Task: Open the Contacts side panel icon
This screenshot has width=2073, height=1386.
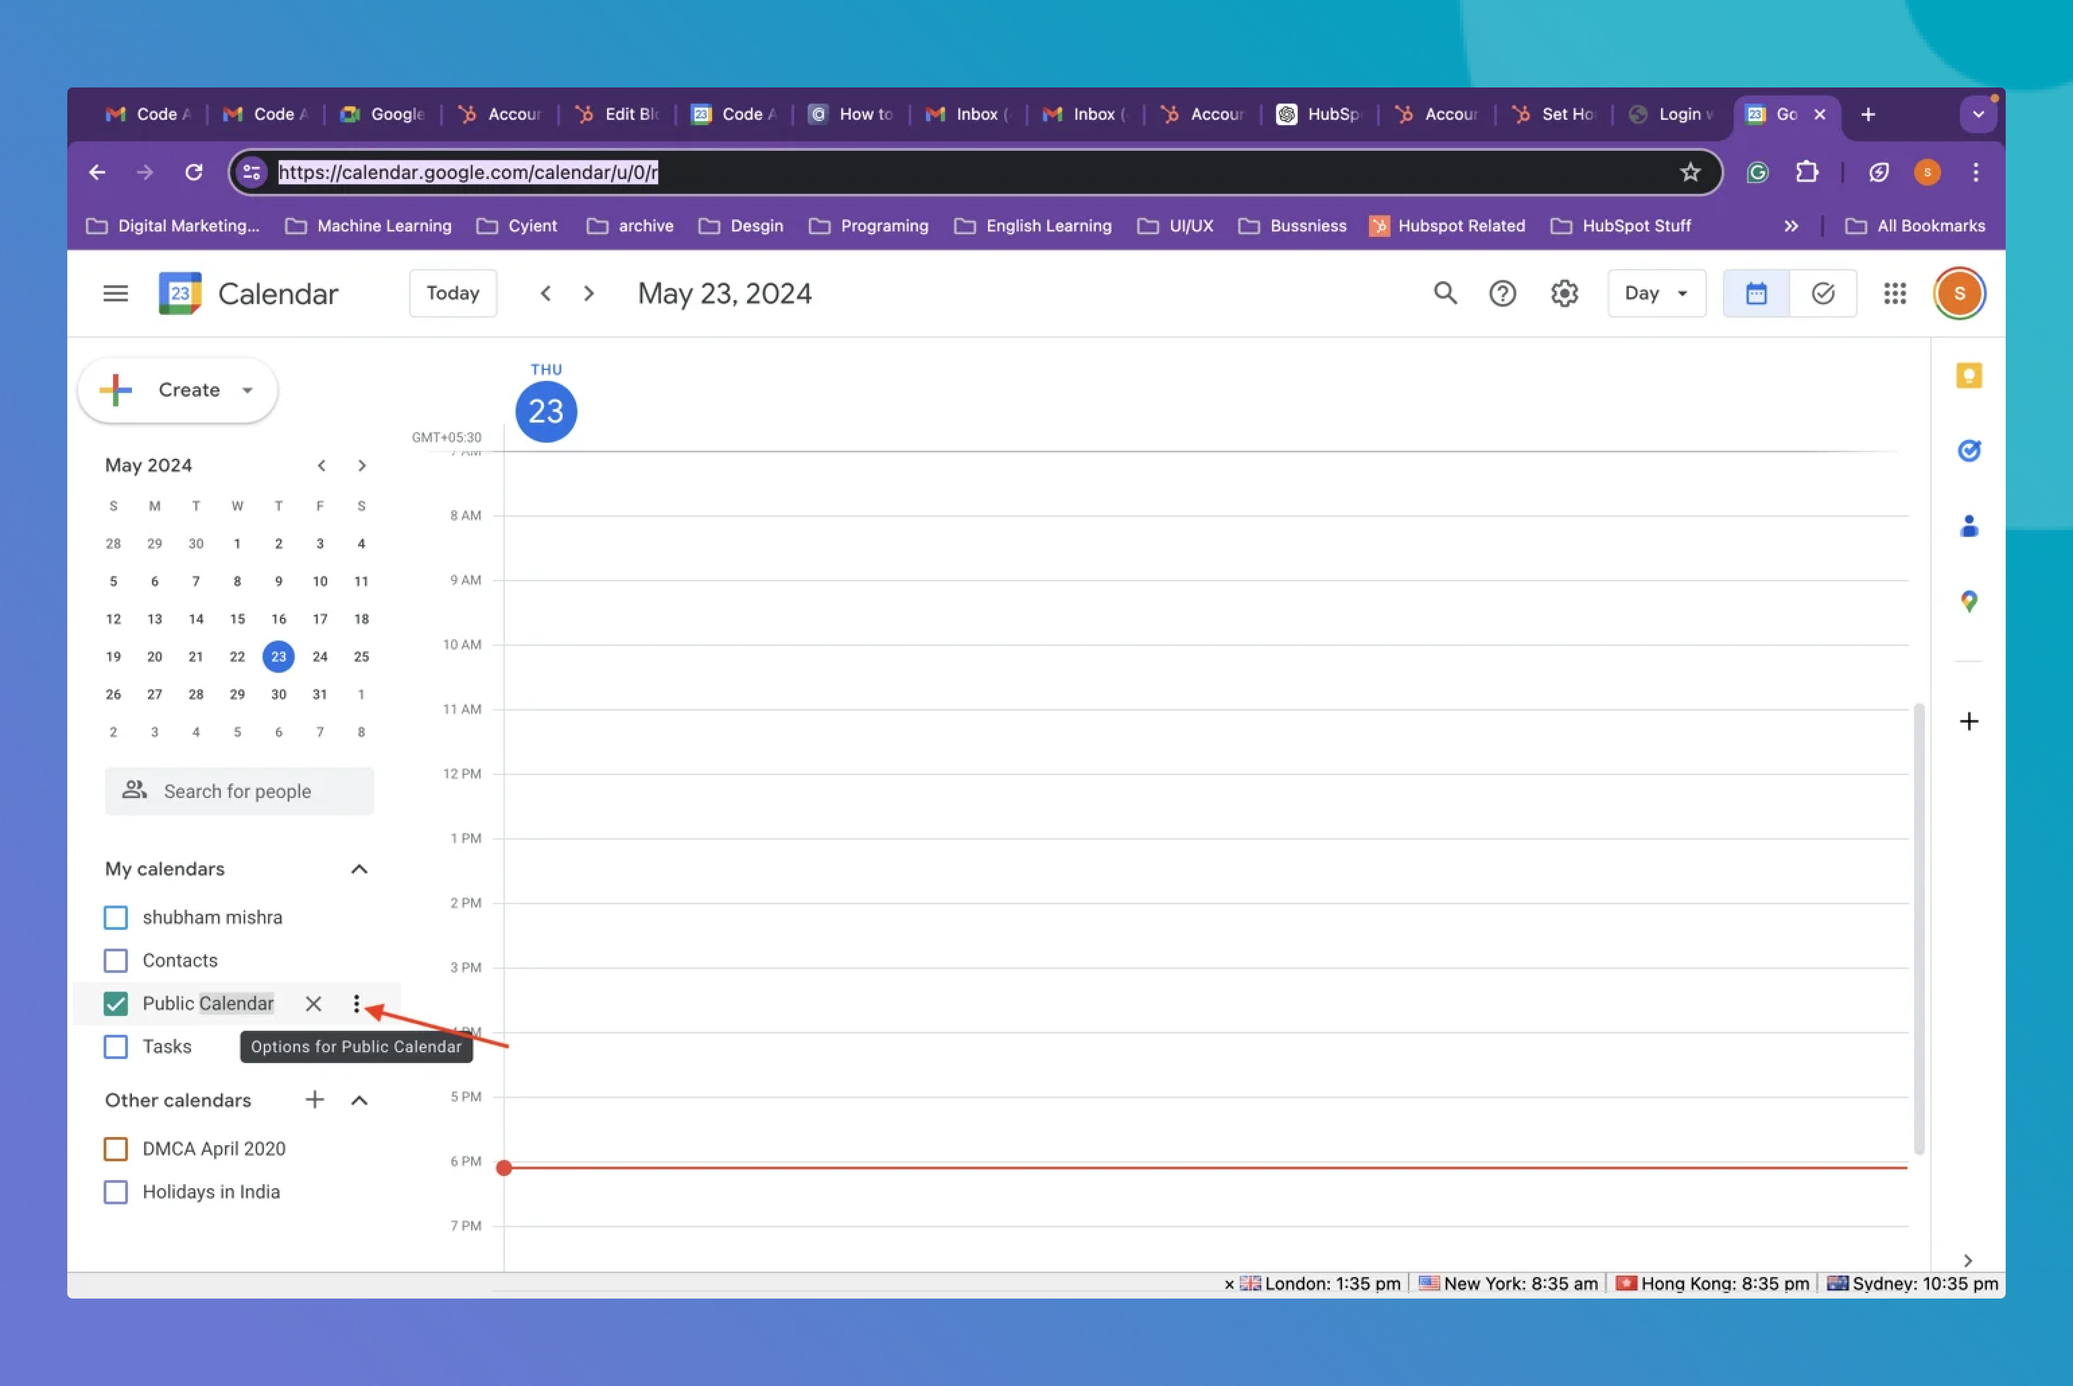Action: [1968, 527]
